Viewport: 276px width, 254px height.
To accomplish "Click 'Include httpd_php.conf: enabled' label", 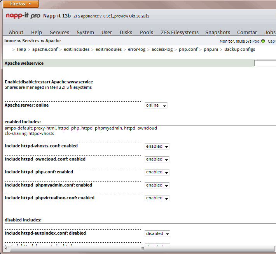I will tap(39, 172).
